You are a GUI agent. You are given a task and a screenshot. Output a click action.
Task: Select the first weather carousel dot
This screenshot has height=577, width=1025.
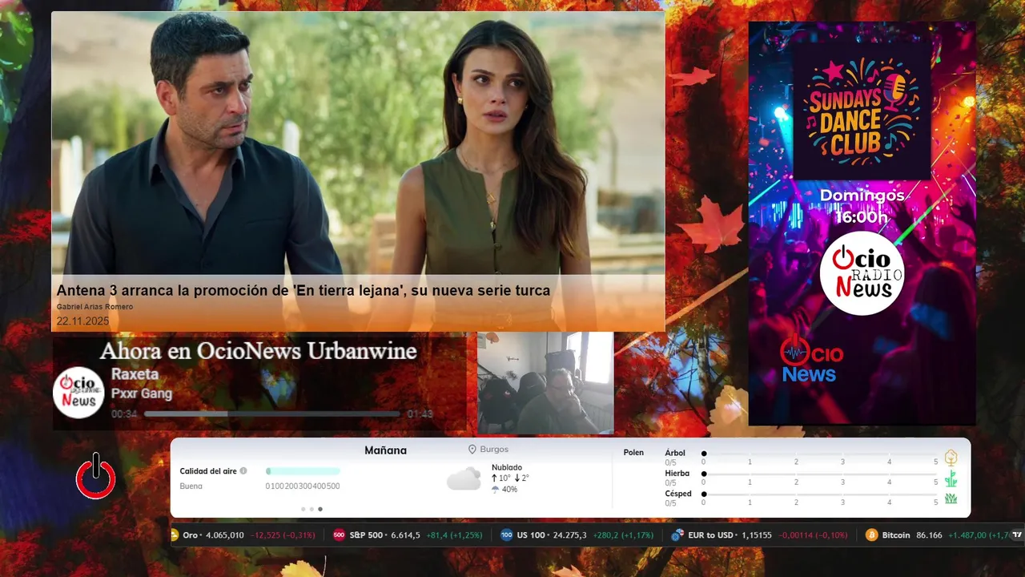click(x=303, y=509)
